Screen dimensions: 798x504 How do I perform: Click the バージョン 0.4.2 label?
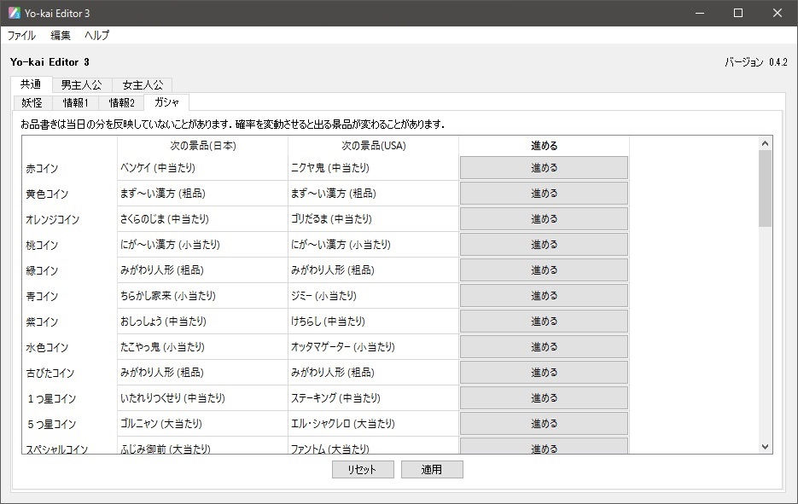[756, 62]
